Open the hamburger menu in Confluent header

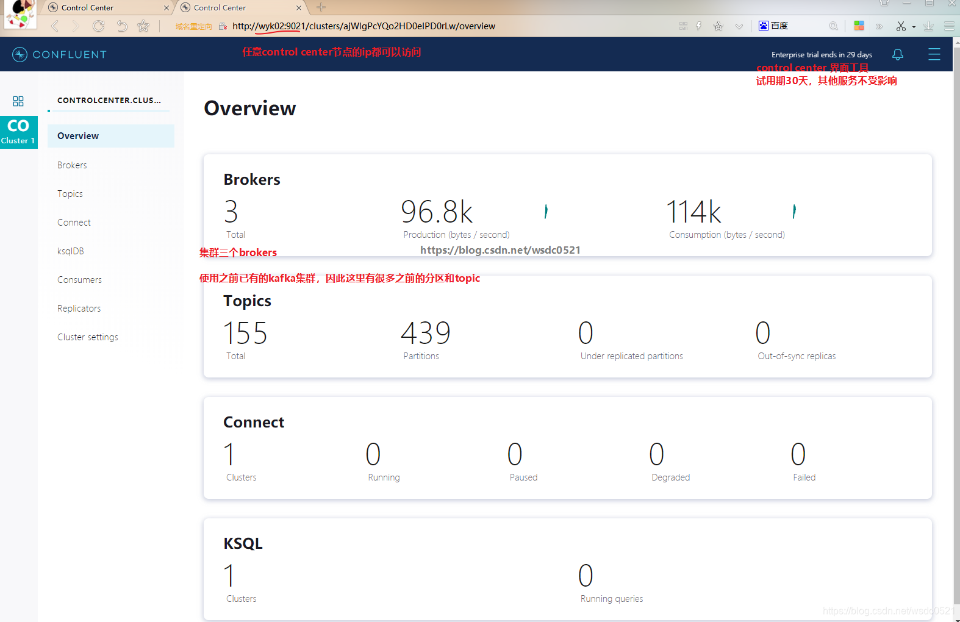[934, 54]
